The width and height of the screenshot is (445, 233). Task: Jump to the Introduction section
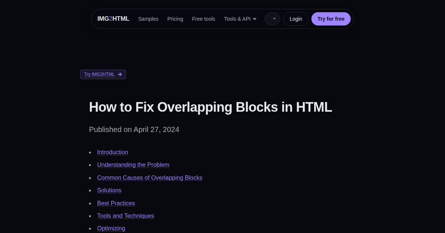point(113,152)
